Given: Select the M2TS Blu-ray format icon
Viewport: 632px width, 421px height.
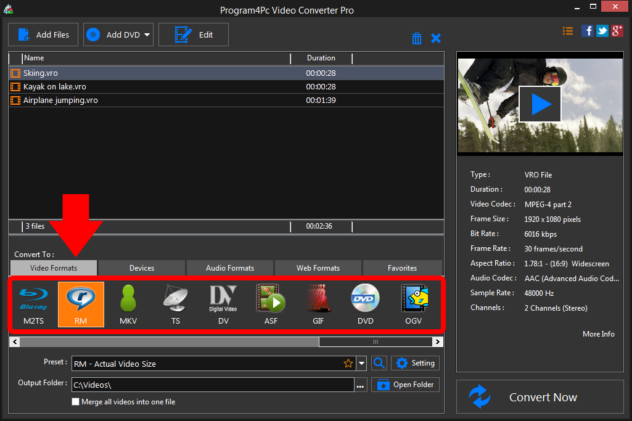Looking at the screenshot, I should tap(35, 304).
